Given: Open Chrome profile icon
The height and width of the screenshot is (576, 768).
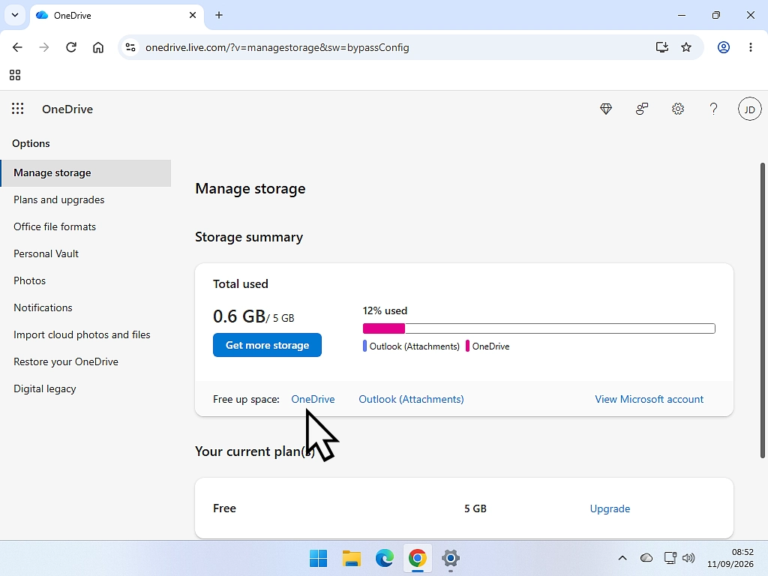Looking at the screenshot, I should coord(724,47).
